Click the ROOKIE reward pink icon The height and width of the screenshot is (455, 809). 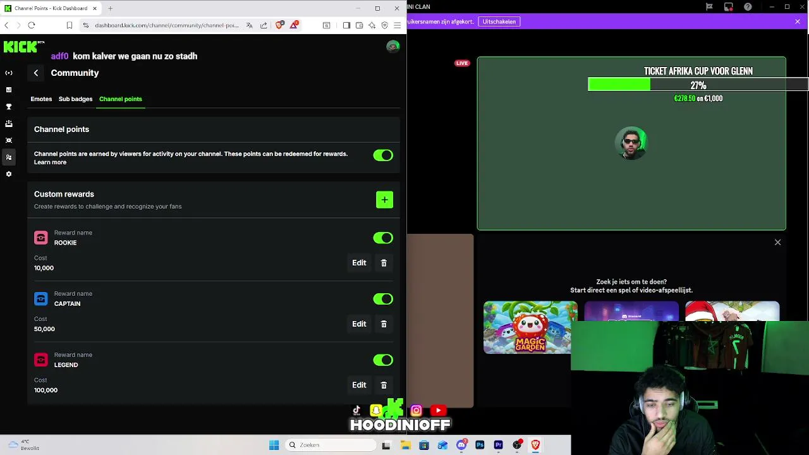pos(41,238)
